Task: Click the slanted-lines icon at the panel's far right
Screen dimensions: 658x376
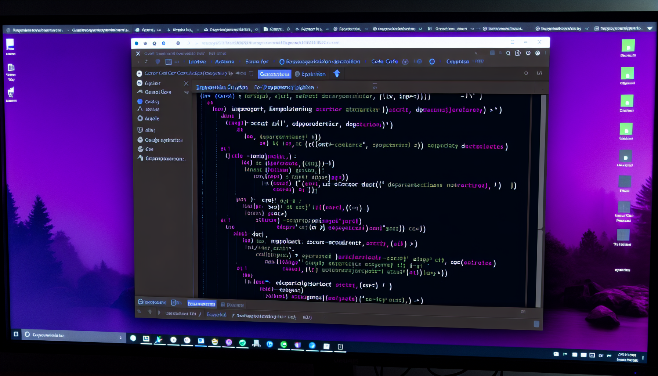Action: tap(539, 73)
